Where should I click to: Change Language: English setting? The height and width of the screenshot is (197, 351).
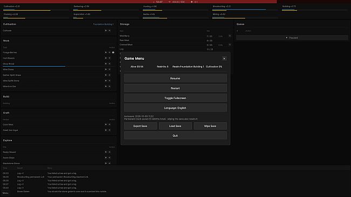click(x=175, y=108)
